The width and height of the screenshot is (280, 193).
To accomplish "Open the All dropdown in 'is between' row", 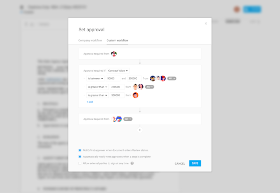I will click(x=172, y=78).
